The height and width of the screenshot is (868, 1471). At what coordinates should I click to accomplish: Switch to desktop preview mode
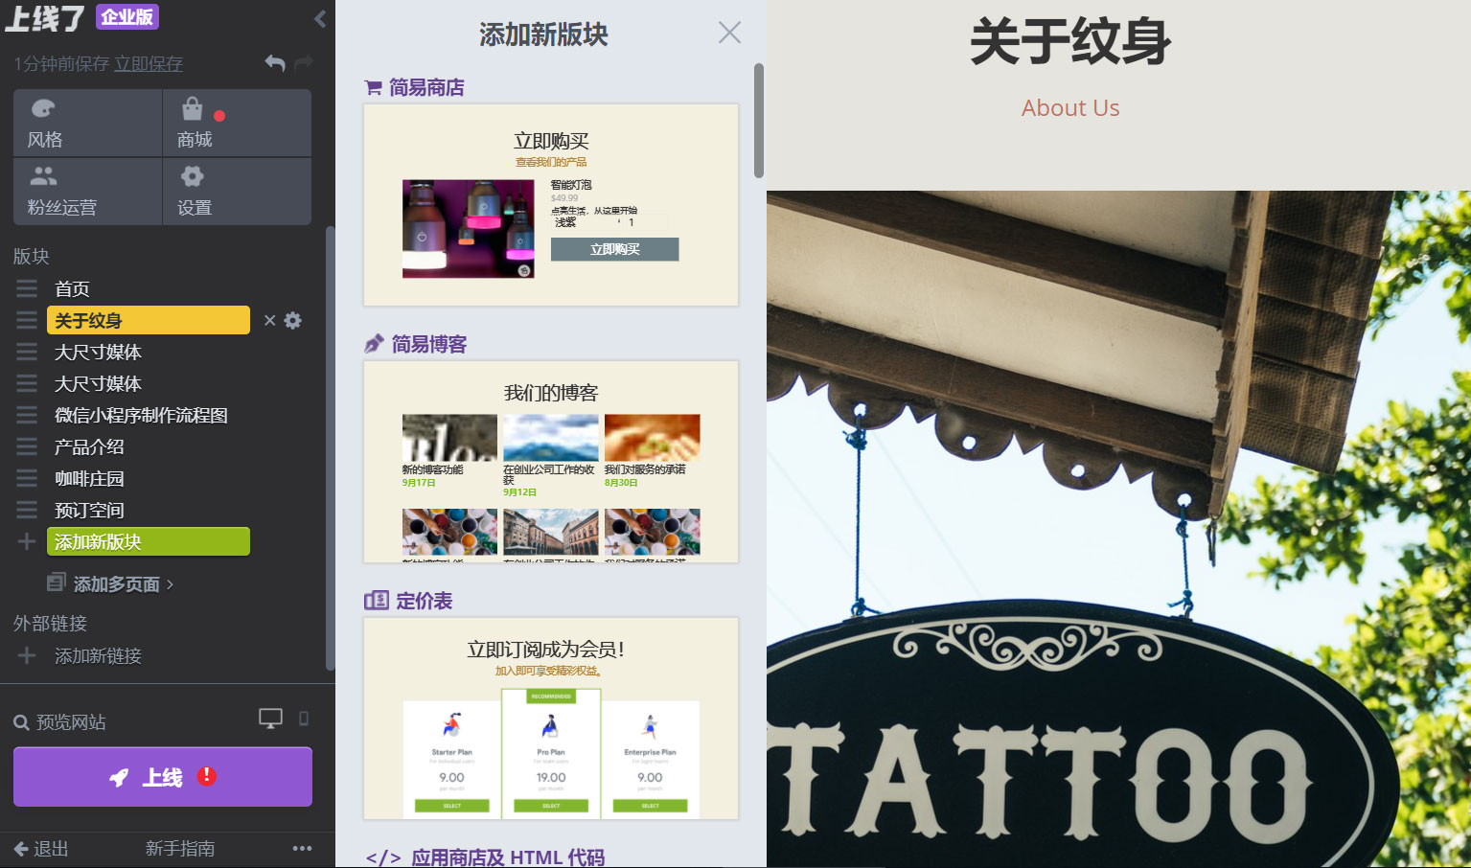click(269, 717)
